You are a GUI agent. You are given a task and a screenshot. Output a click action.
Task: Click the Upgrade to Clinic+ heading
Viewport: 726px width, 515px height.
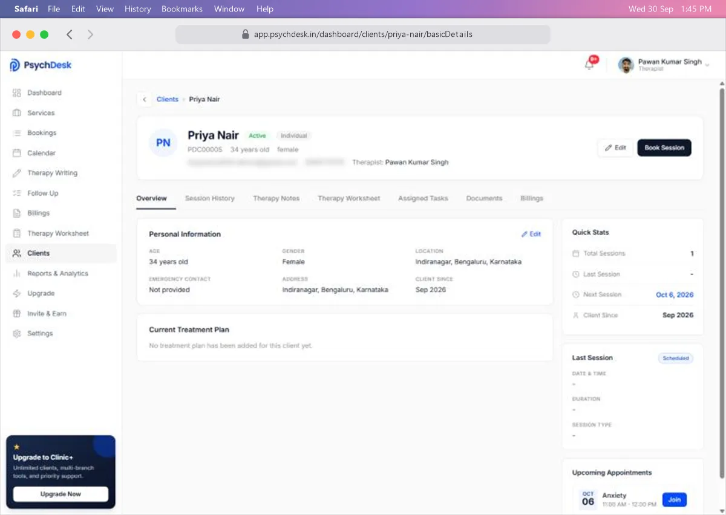[43, 458]
